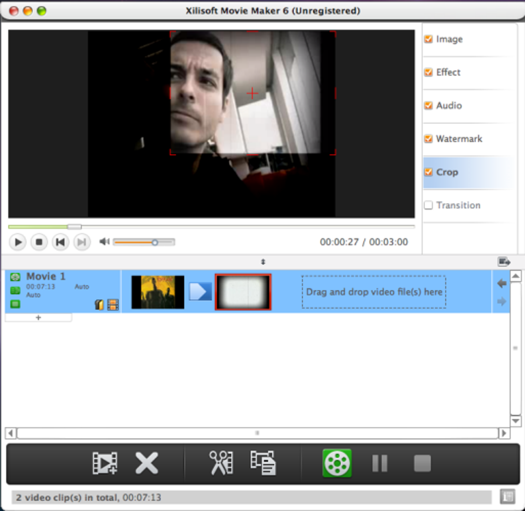Click the Add video file icon
Screen dimensions: 525x511
[x=105, y=463]
